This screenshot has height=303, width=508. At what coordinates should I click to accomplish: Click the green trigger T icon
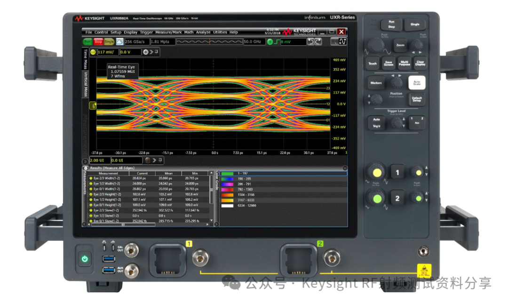pos(270,42)
